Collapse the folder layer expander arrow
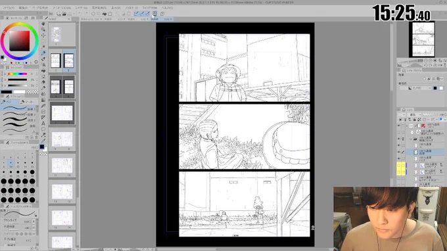Viewport: 447px width, 251px height. pyautogui.click(x=411, y=139)
